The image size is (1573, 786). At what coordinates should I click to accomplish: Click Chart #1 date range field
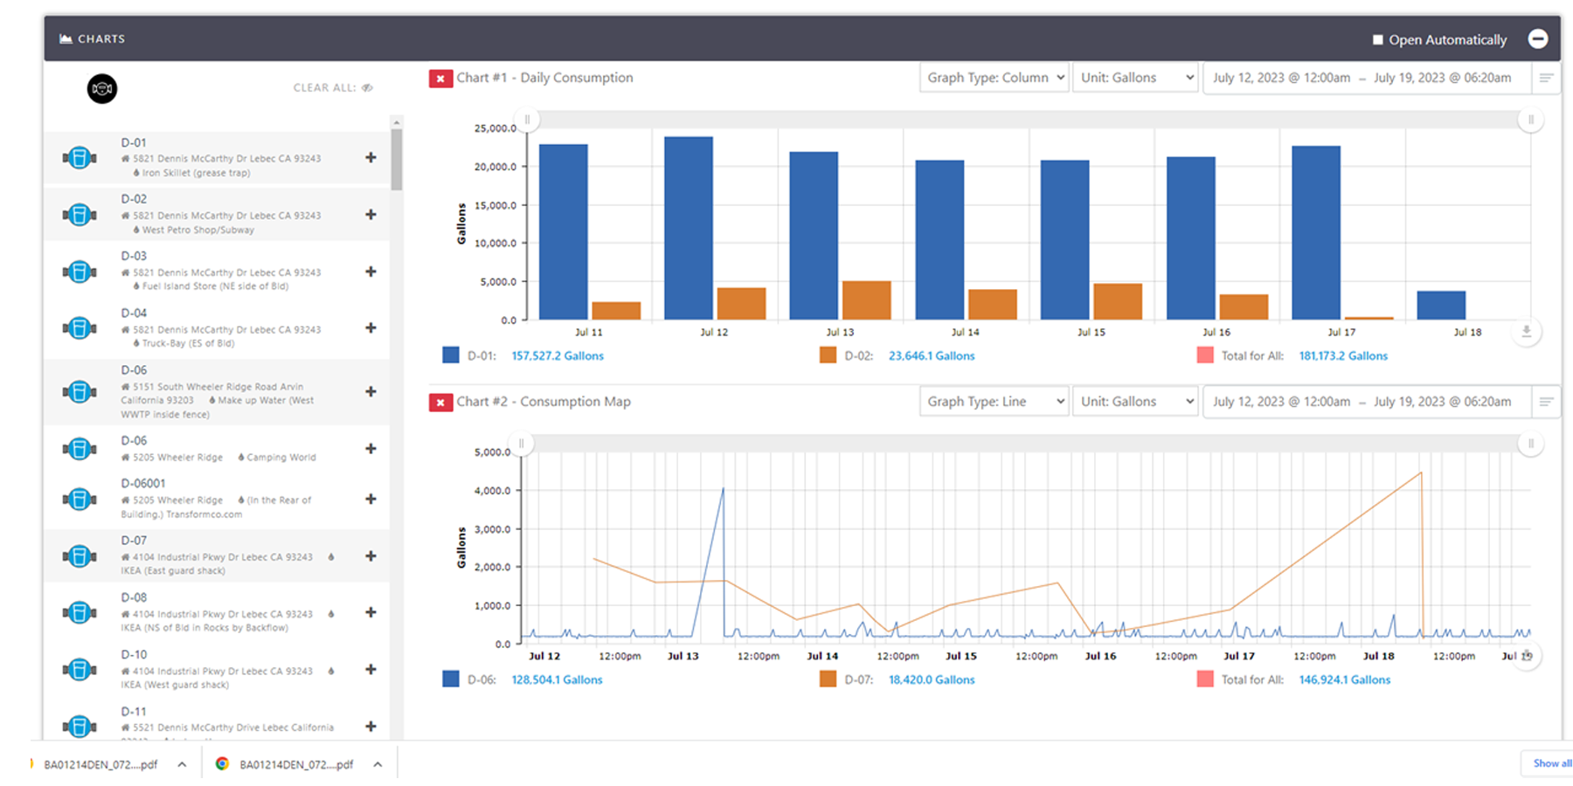pyautogui.click(x=1368, y=78)
